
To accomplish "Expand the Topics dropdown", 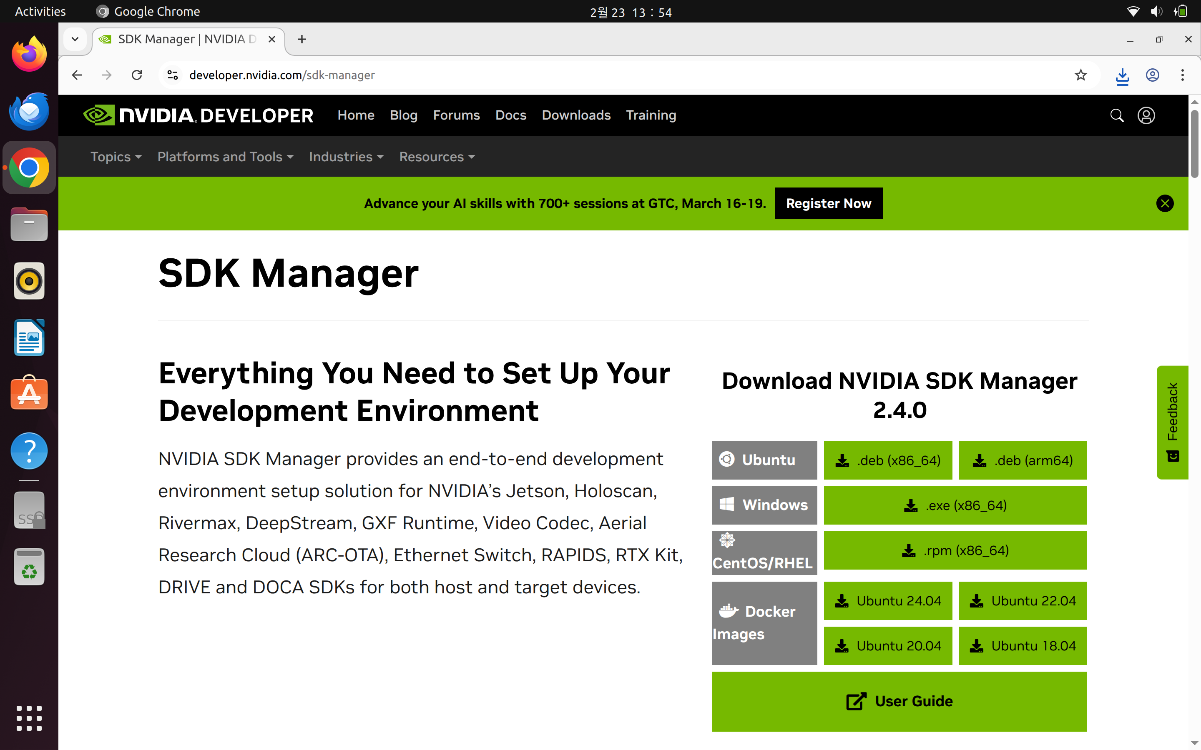I will pyautogui.click(x=116, y=157).
